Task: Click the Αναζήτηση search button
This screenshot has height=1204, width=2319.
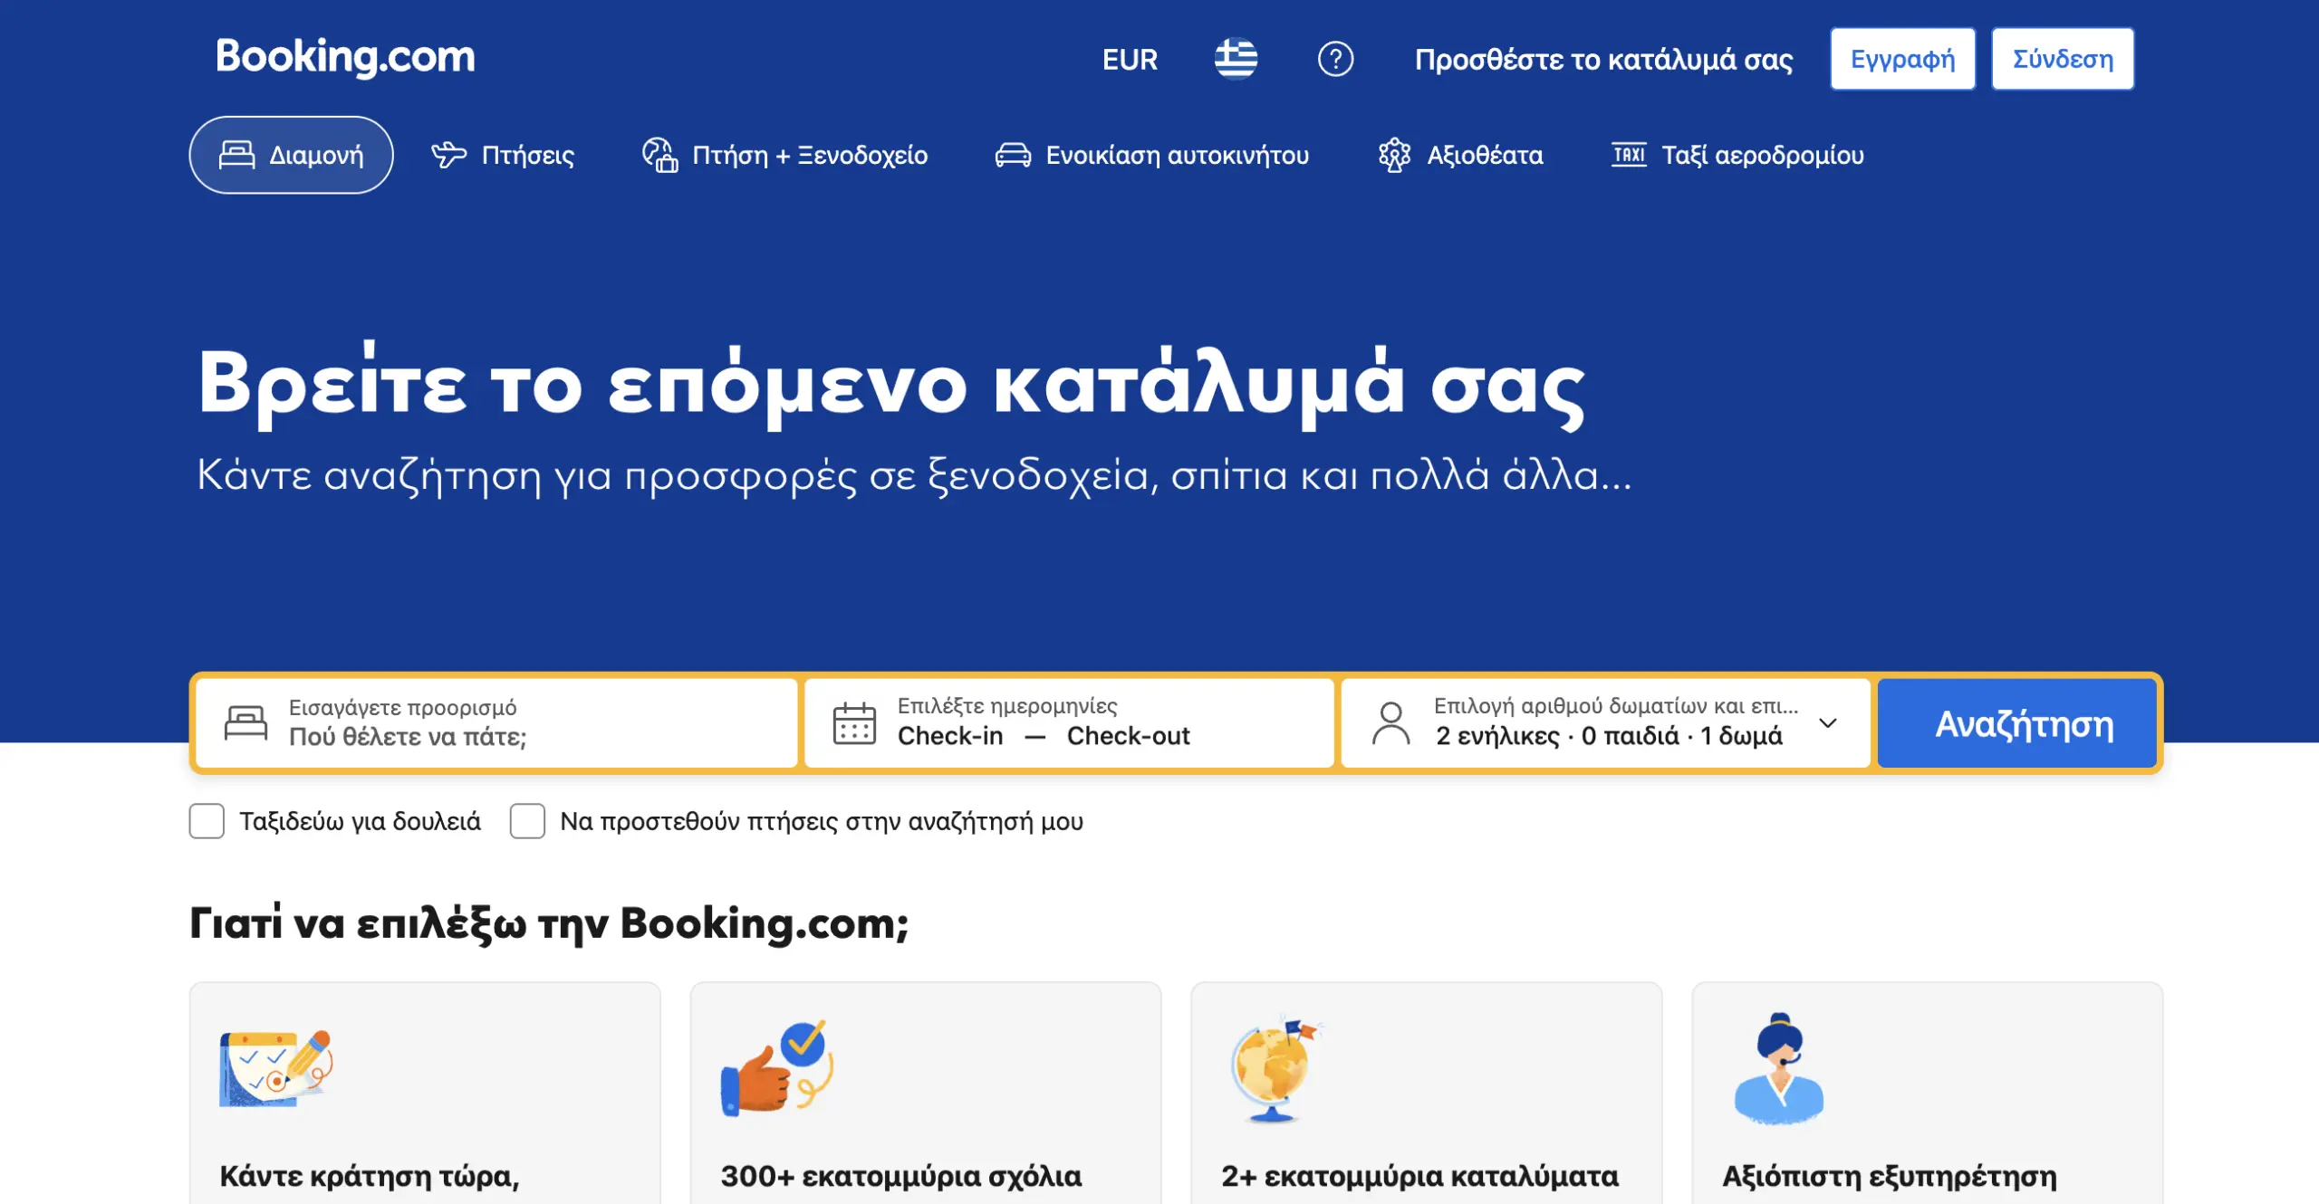Action: tap(2017, 723)
